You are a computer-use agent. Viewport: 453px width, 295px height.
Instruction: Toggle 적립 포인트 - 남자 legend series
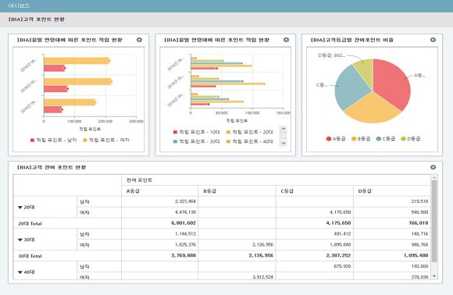point(53,140)
